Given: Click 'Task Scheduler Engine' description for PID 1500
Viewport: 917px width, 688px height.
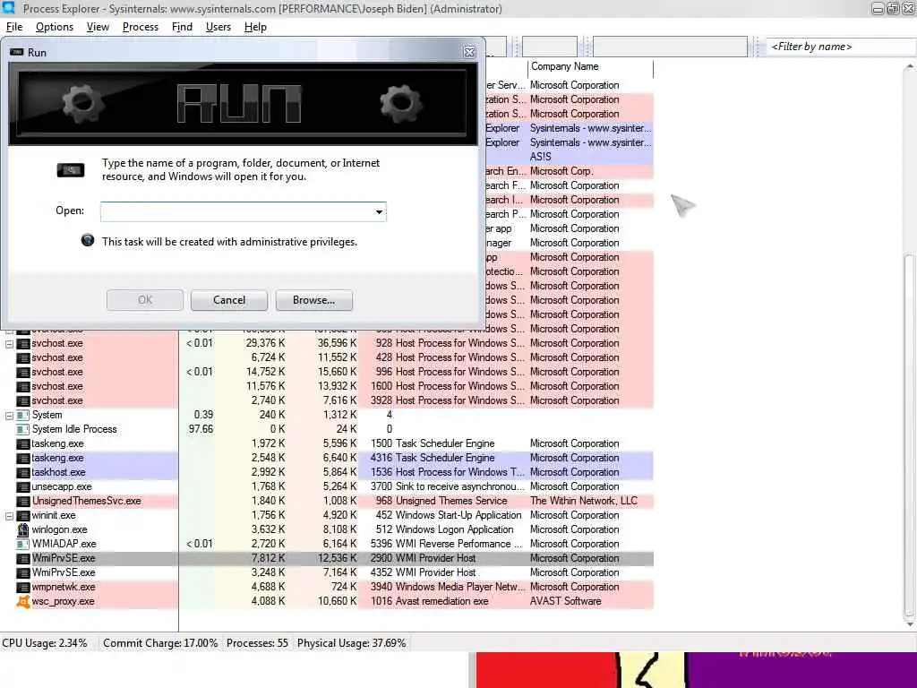Looking at the screenshot, I should point(445,444).
